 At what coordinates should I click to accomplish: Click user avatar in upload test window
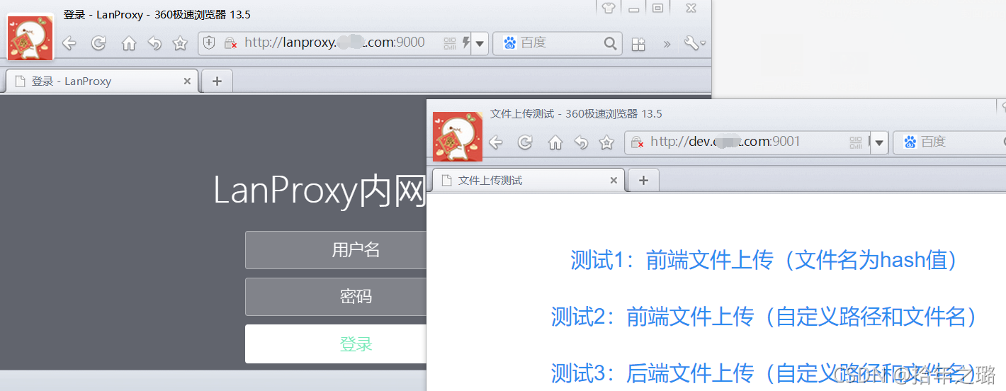[458, 136]
